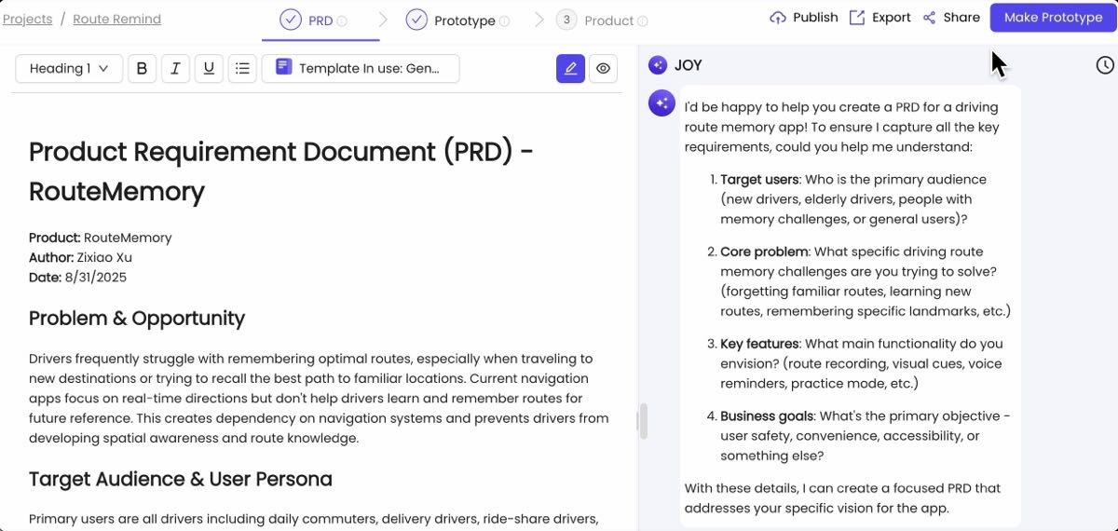Screen dimensions: 1118x531
Task: Open the Template In use selector
Action: pos(361,68)
